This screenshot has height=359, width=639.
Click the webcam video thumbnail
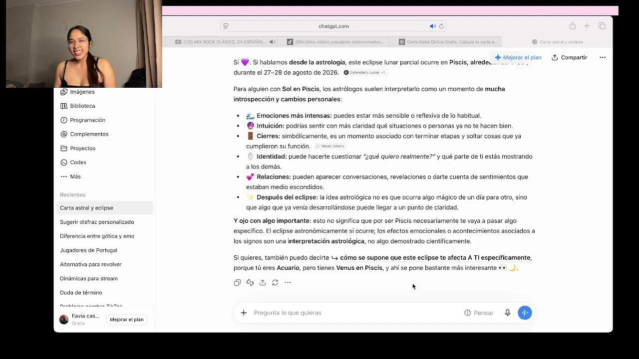tap(84, 44)
